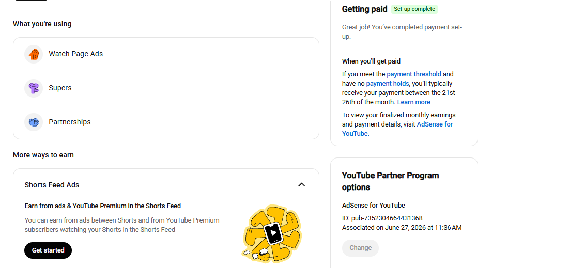Viewport: 585px width, 268px height.
Task: Open the payment holds link
Action: pos(388,84)
